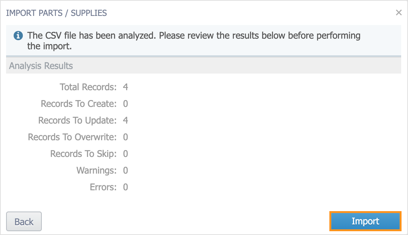This screenshot has width=408, height=235.
Task: Go back with the Back button
Action: [x=24, y=221]
